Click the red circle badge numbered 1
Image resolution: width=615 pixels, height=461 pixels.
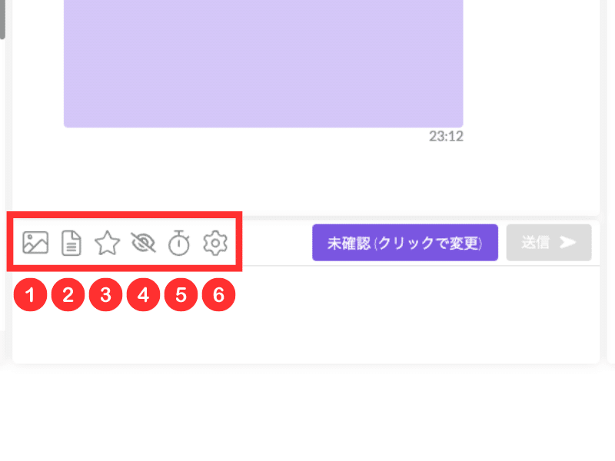pyautogui.click(x=30, y=295)
